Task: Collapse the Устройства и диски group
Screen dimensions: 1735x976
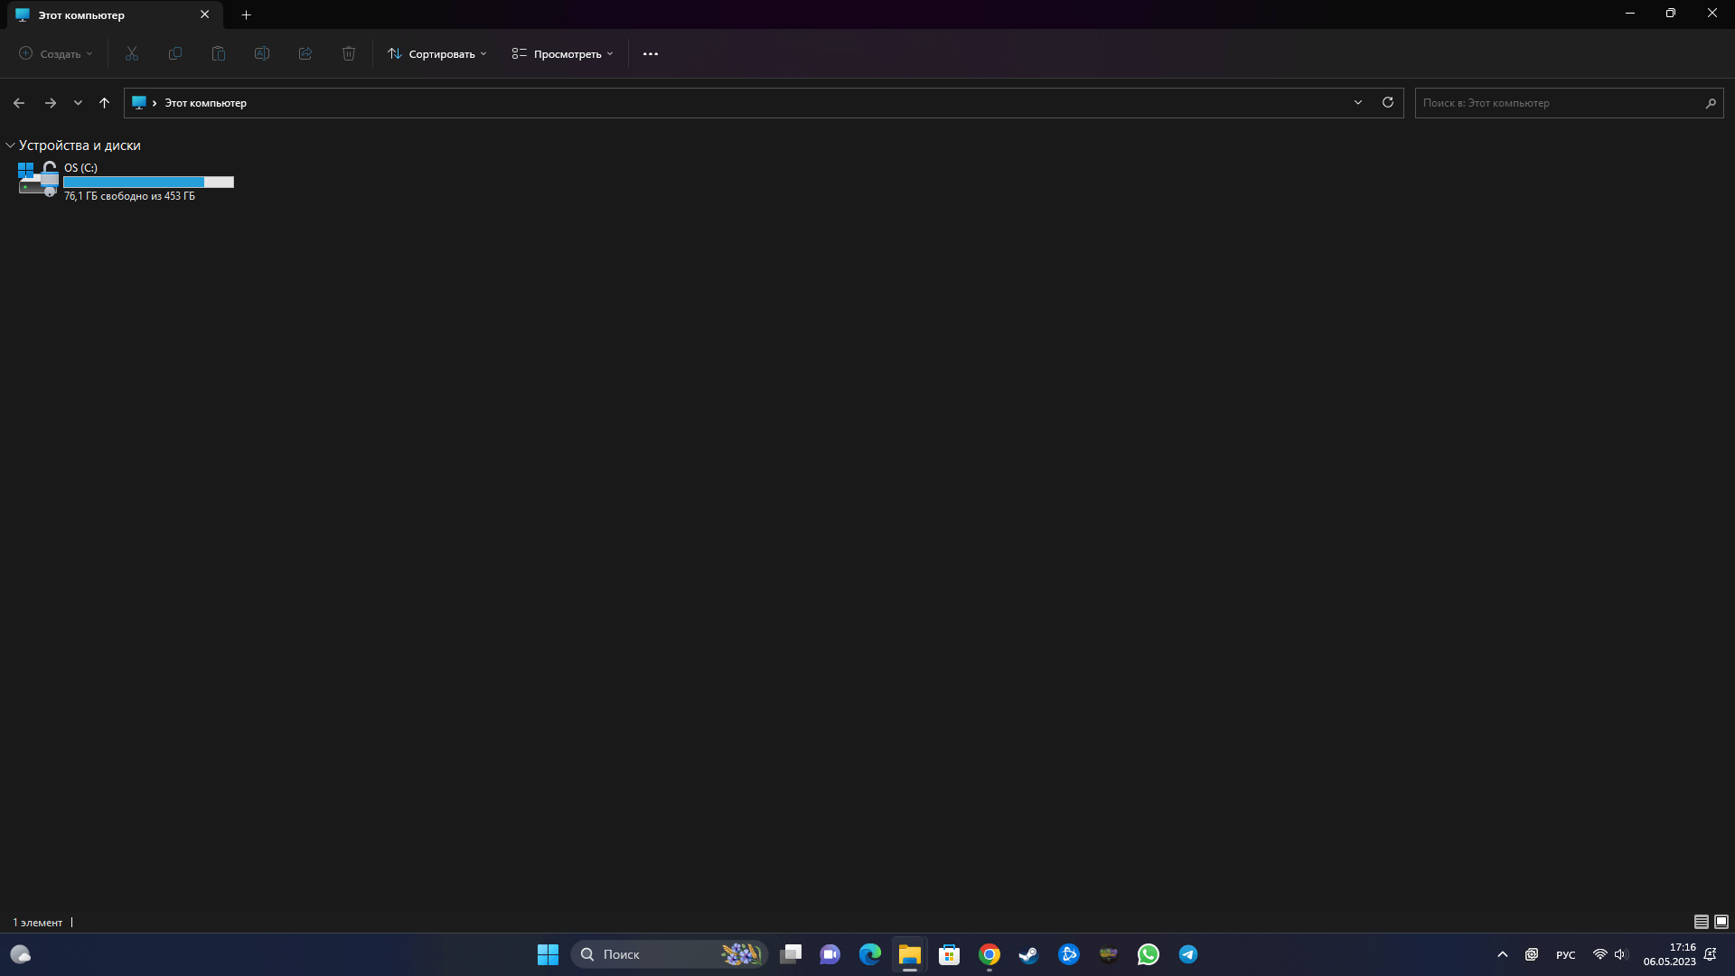Action: coord(10,145)
